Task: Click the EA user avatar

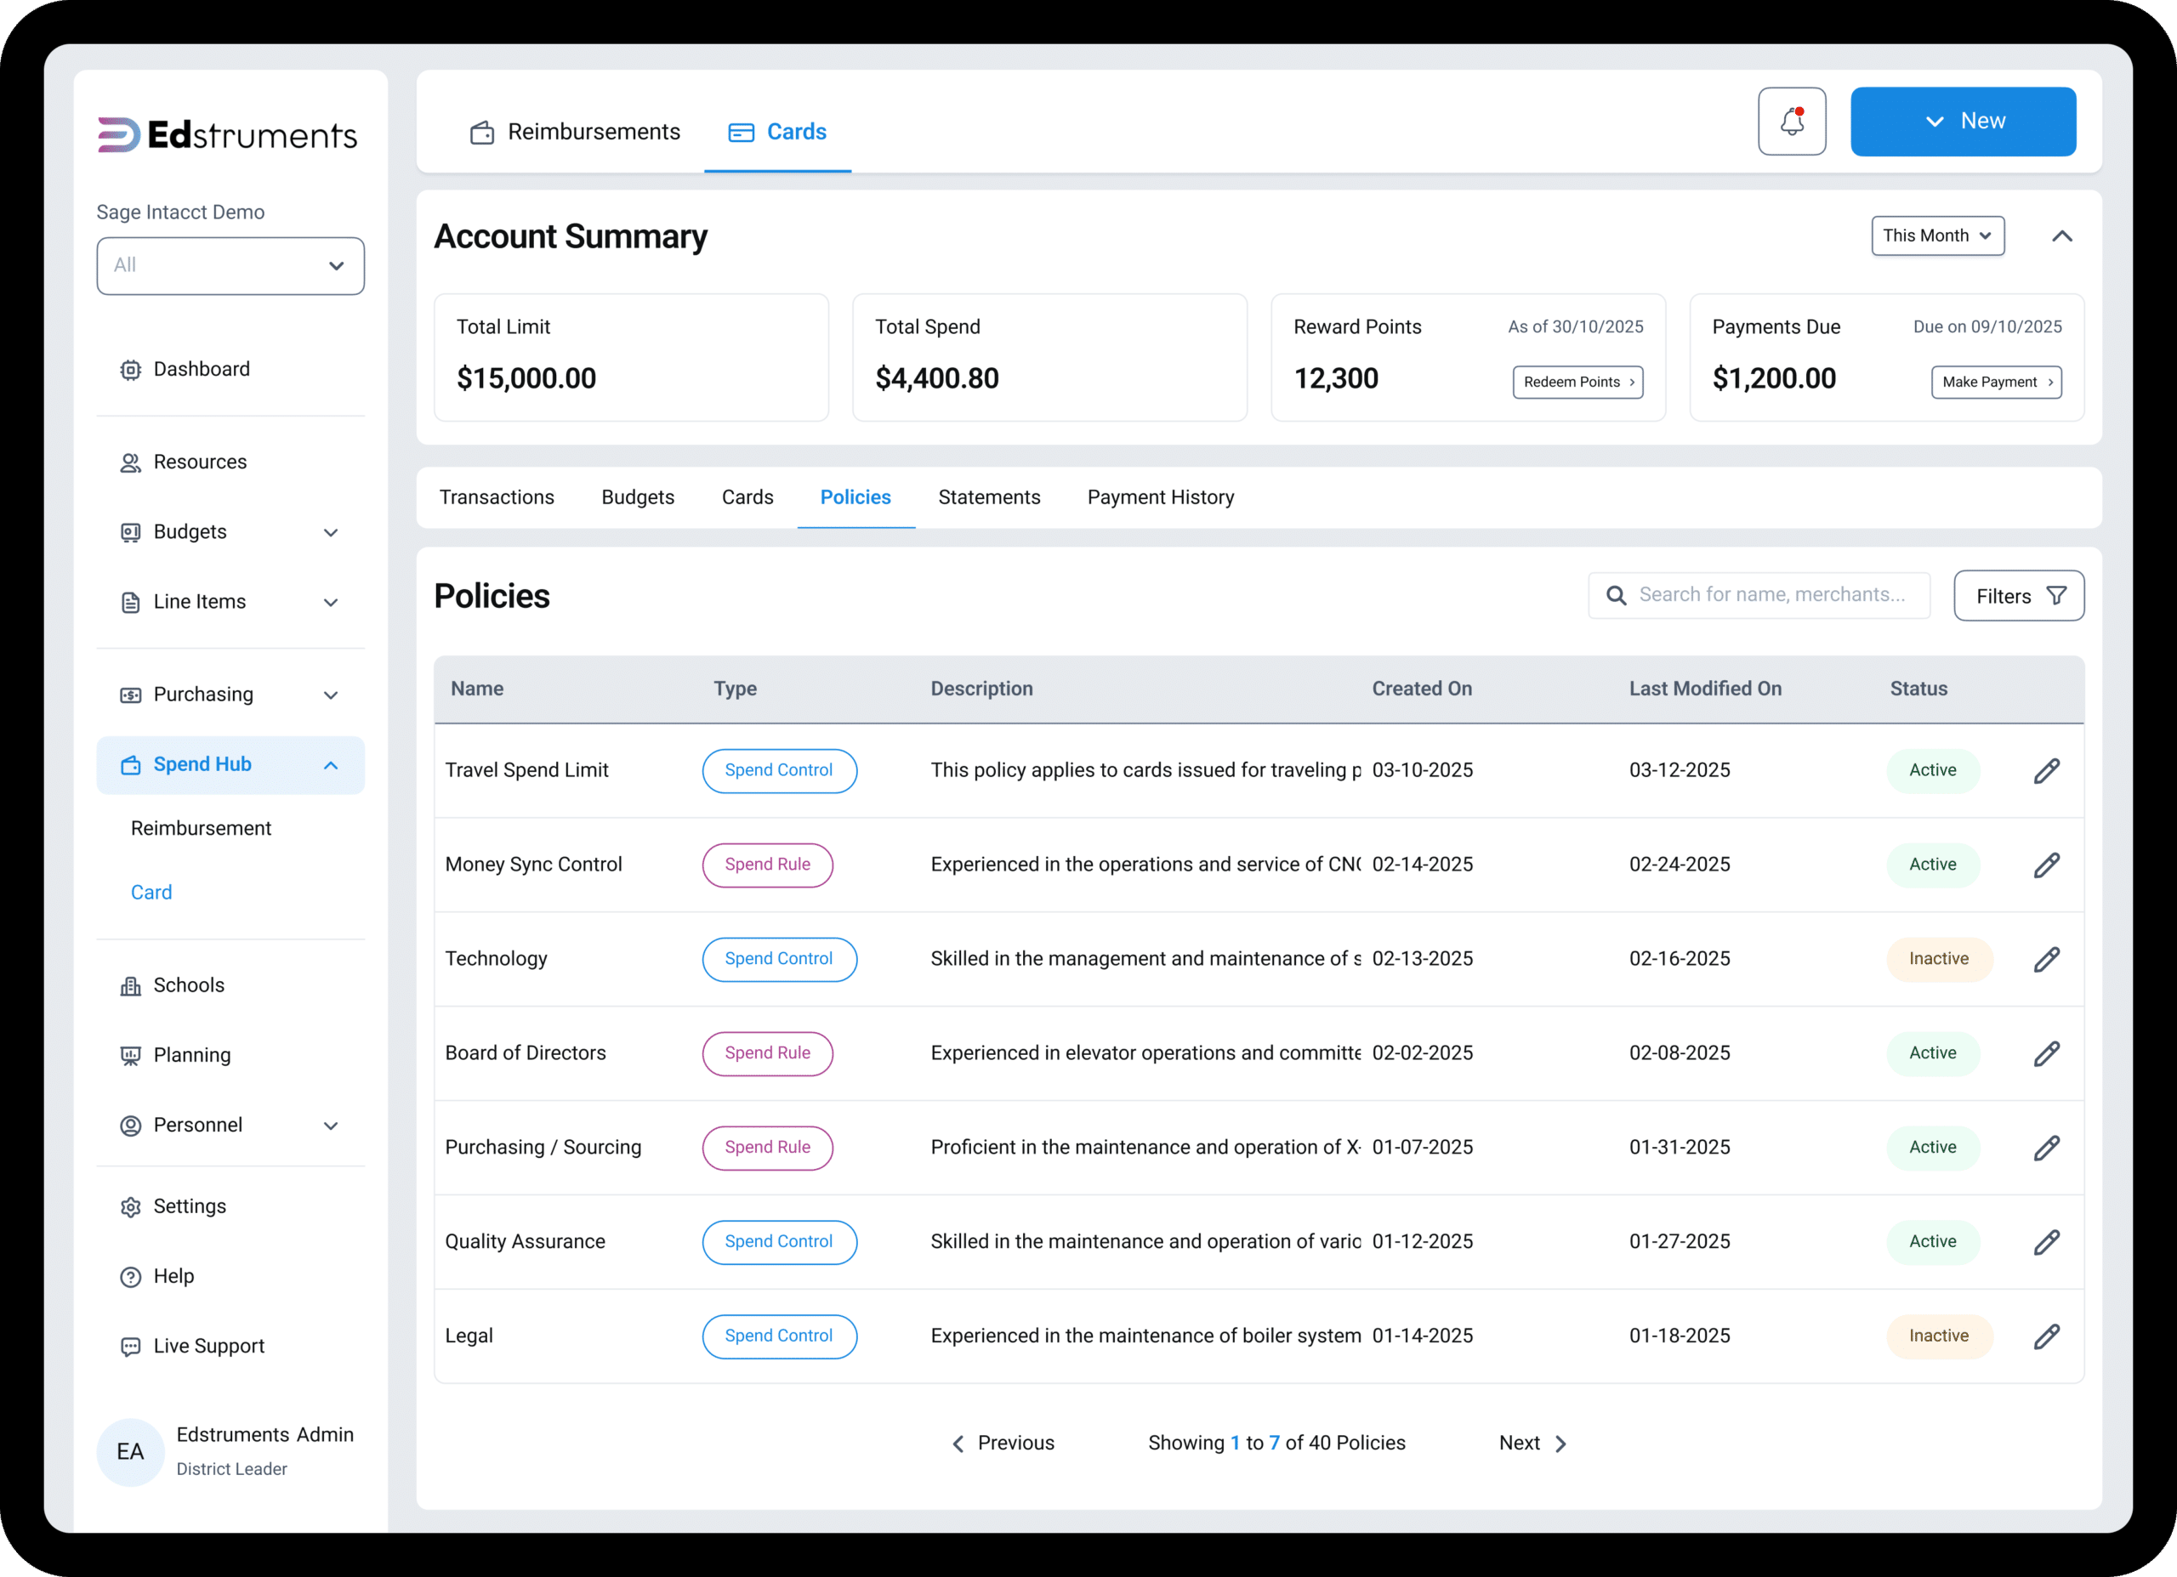Action: tap(131, 1451)
